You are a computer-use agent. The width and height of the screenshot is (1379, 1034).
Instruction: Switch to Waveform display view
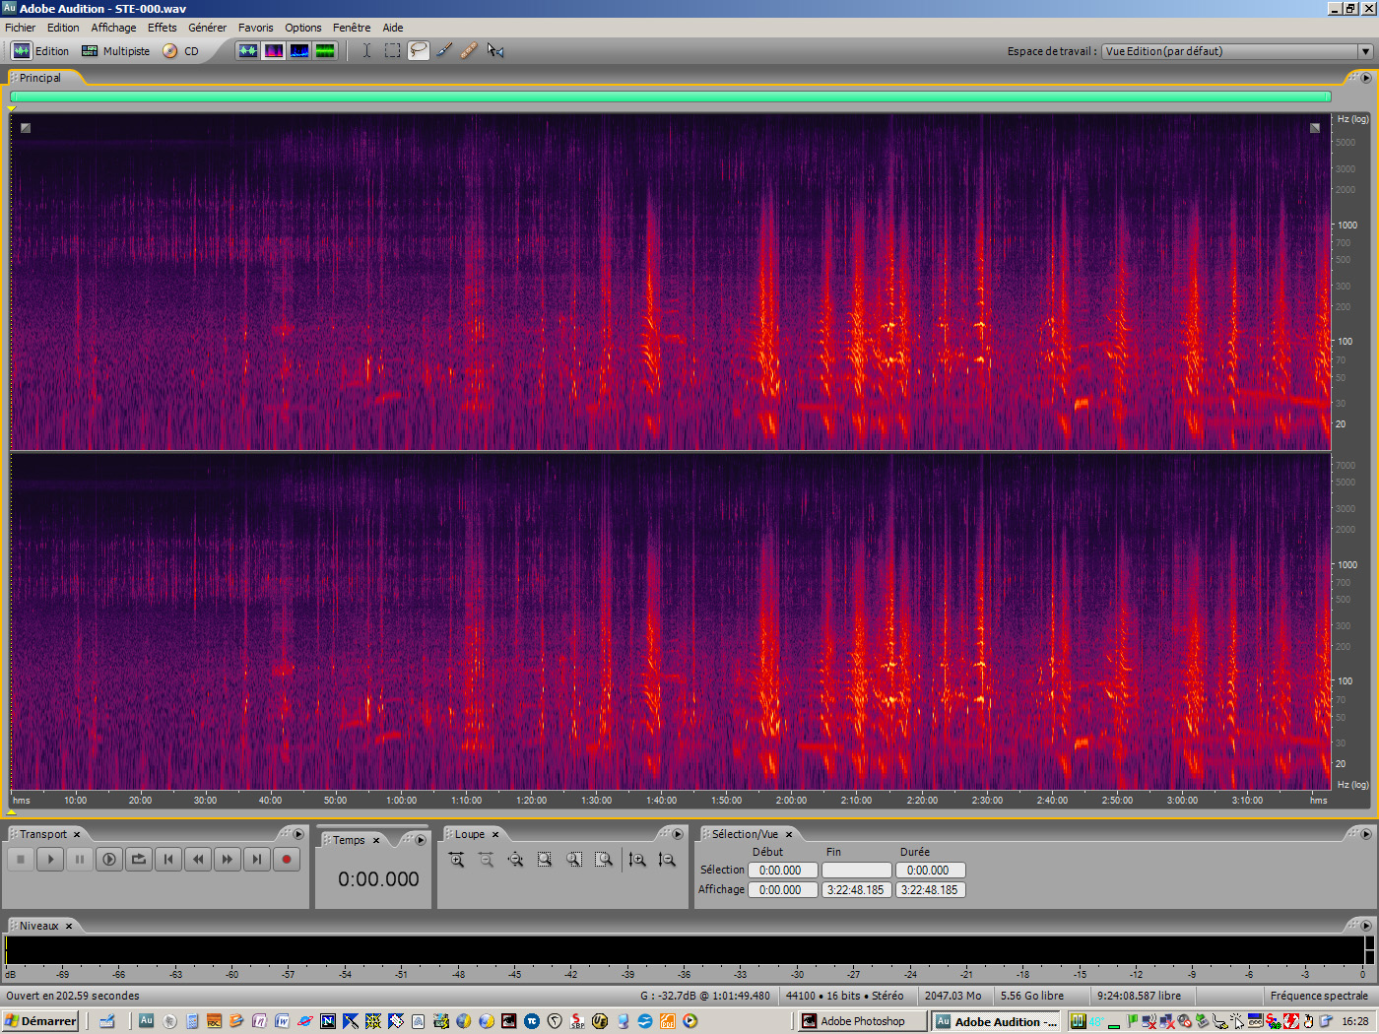pyautogui.click(x=246, y=49)
